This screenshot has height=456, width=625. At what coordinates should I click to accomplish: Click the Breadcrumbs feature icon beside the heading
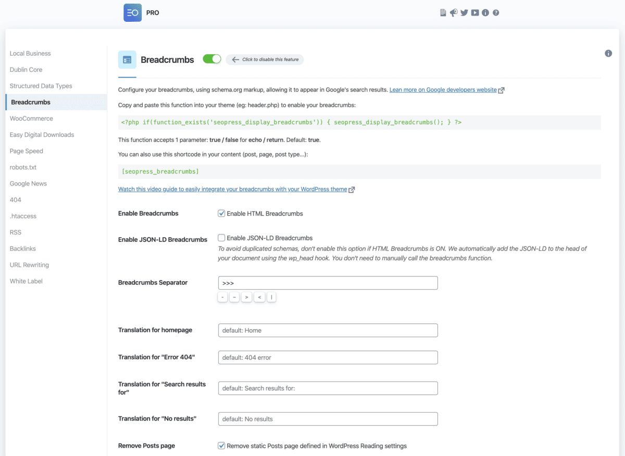[127, 60]
